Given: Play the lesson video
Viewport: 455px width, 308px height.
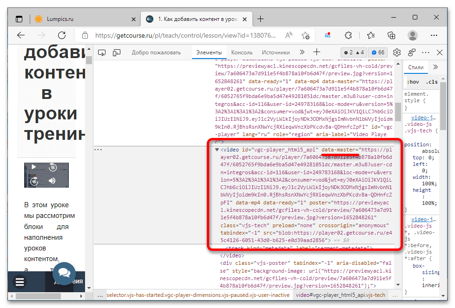Looking at the screenshot, I should [x=33, y=167].
